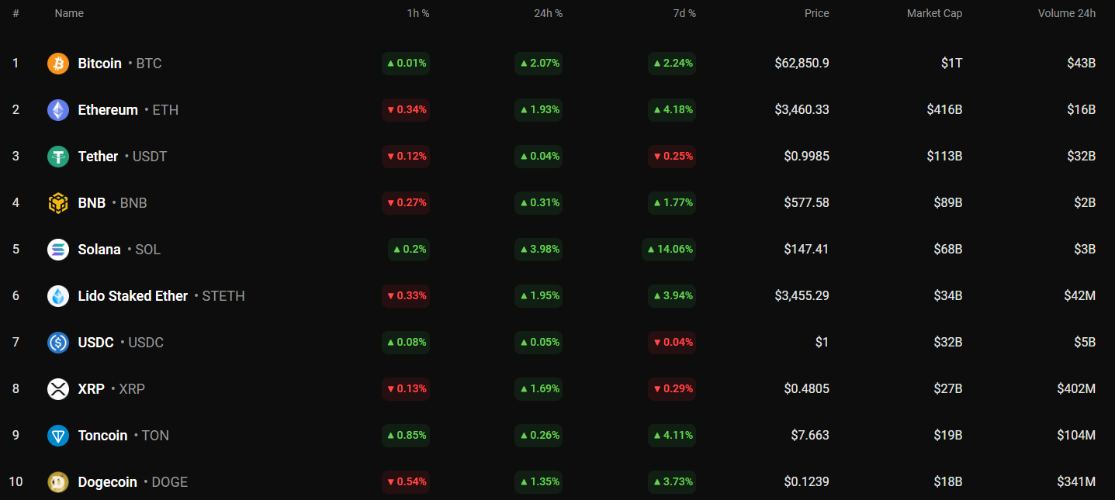Sort by 7d % column header

[x=684, y=13]
